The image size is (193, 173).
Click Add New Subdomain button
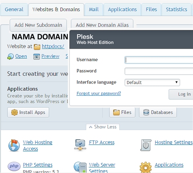[x=38, y=25]
